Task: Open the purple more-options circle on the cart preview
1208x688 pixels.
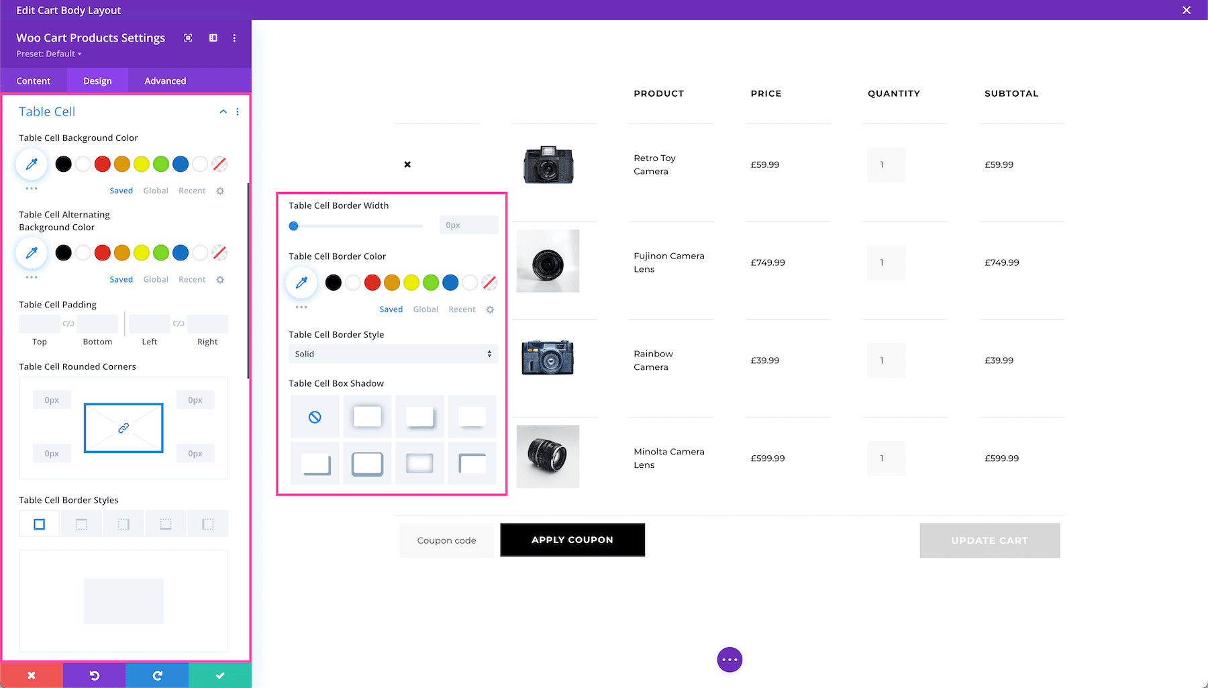Action: click(x=729, y=660)
